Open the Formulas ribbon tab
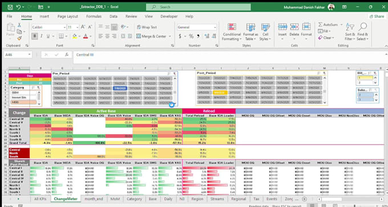 tap(94, 16)
